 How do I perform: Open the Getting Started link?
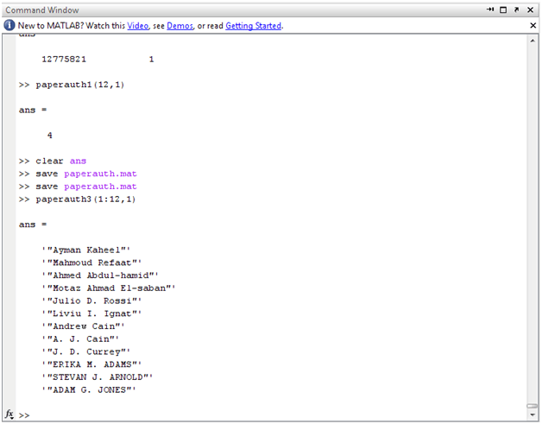click(x=253, y=26)
